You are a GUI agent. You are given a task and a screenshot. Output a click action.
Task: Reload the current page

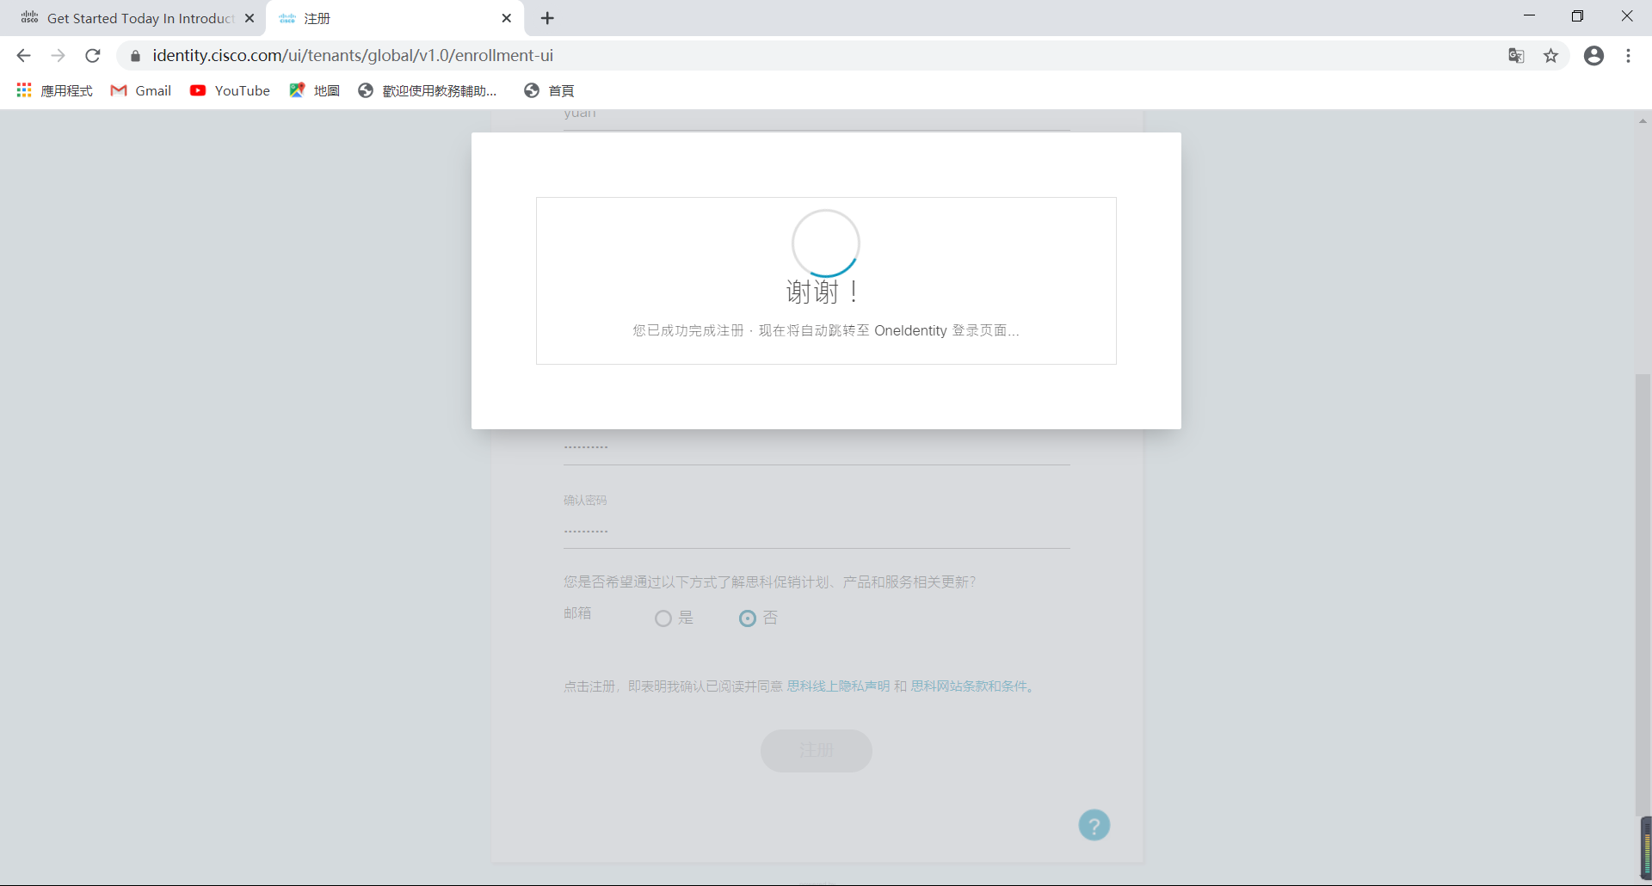coord(93,56)
